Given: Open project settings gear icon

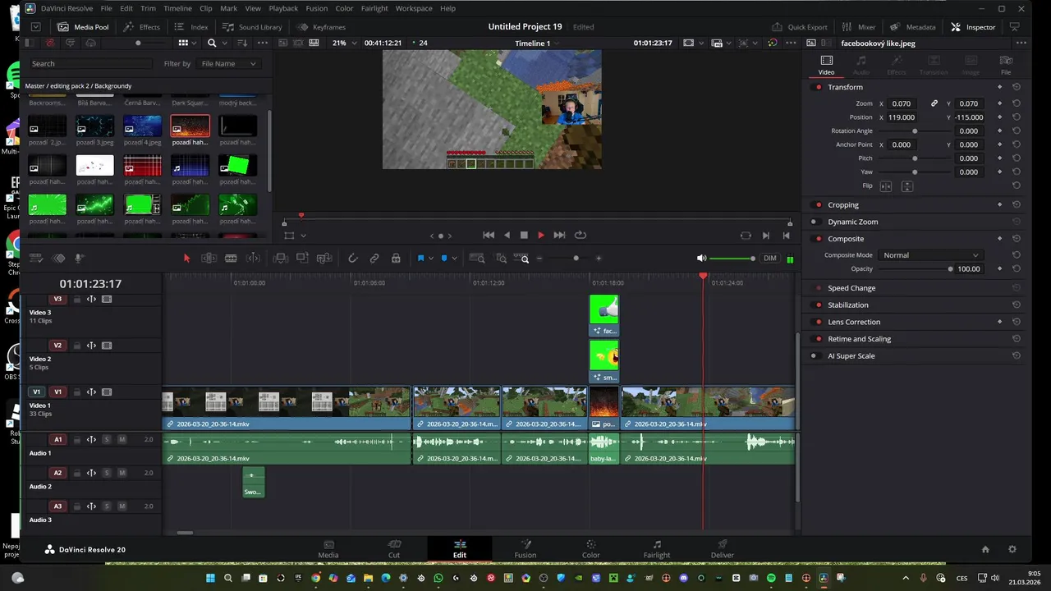Looking at the screenshot, I should [x=1012, y=549].
